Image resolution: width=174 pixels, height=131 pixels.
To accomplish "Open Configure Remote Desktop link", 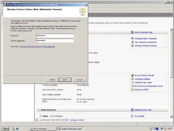I will (x=146, y=46).
